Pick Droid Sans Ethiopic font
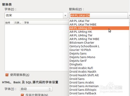The image size is (130, 96). (99, 90)
